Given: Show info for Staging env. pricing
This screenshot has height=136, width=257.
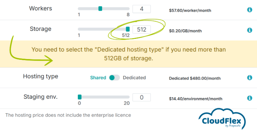Looking at the screenshot, I should coord(250,98).
